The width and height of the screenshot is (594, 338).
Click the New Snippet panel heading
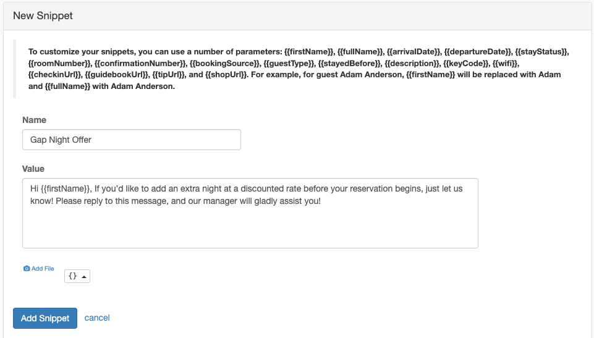click(x=43, y=16)
